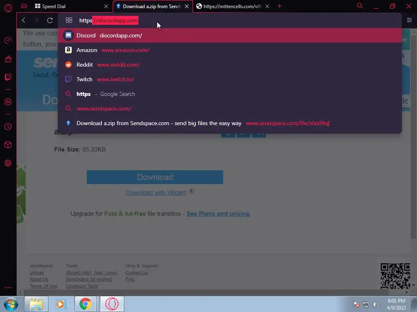The image size is (417, 312).
Task: Click the three-dots sidebar setup icon
Action: coord(8,288)
